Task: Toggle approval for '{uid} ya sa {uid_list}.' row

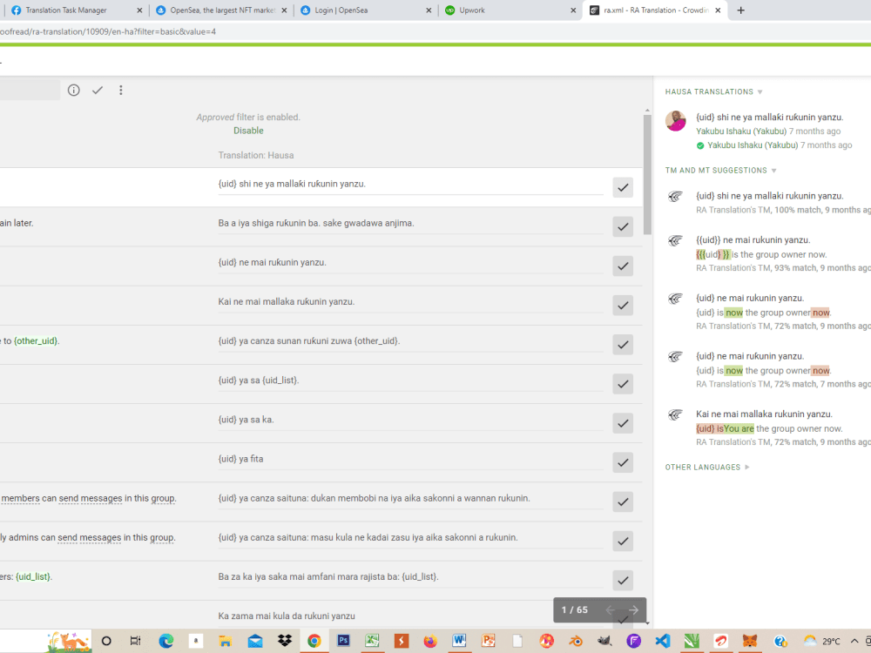Action: pyautogui.click(x=623, y=384)
